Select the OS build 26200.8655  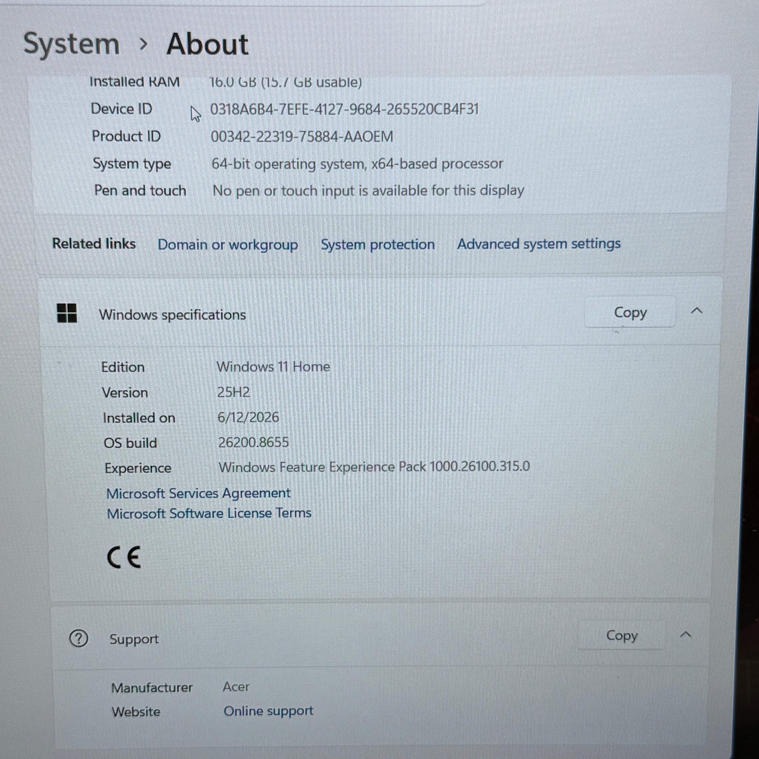point(253,443)
